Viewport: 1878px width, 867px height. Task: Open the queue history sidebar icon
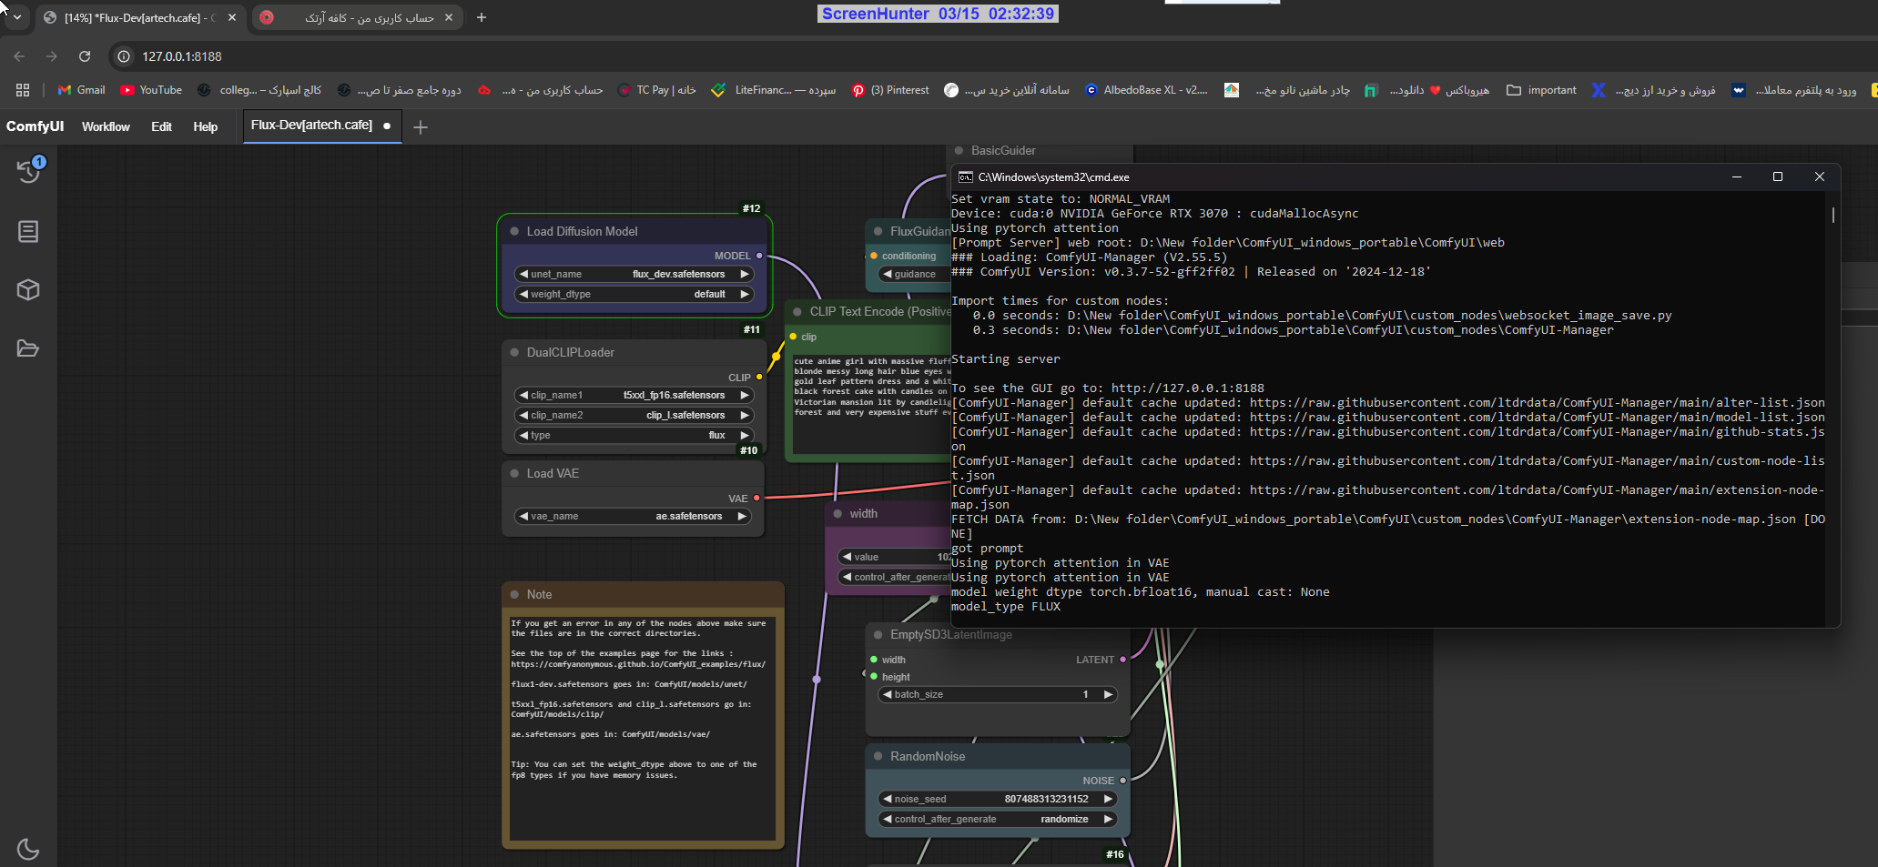pos(28,171)
